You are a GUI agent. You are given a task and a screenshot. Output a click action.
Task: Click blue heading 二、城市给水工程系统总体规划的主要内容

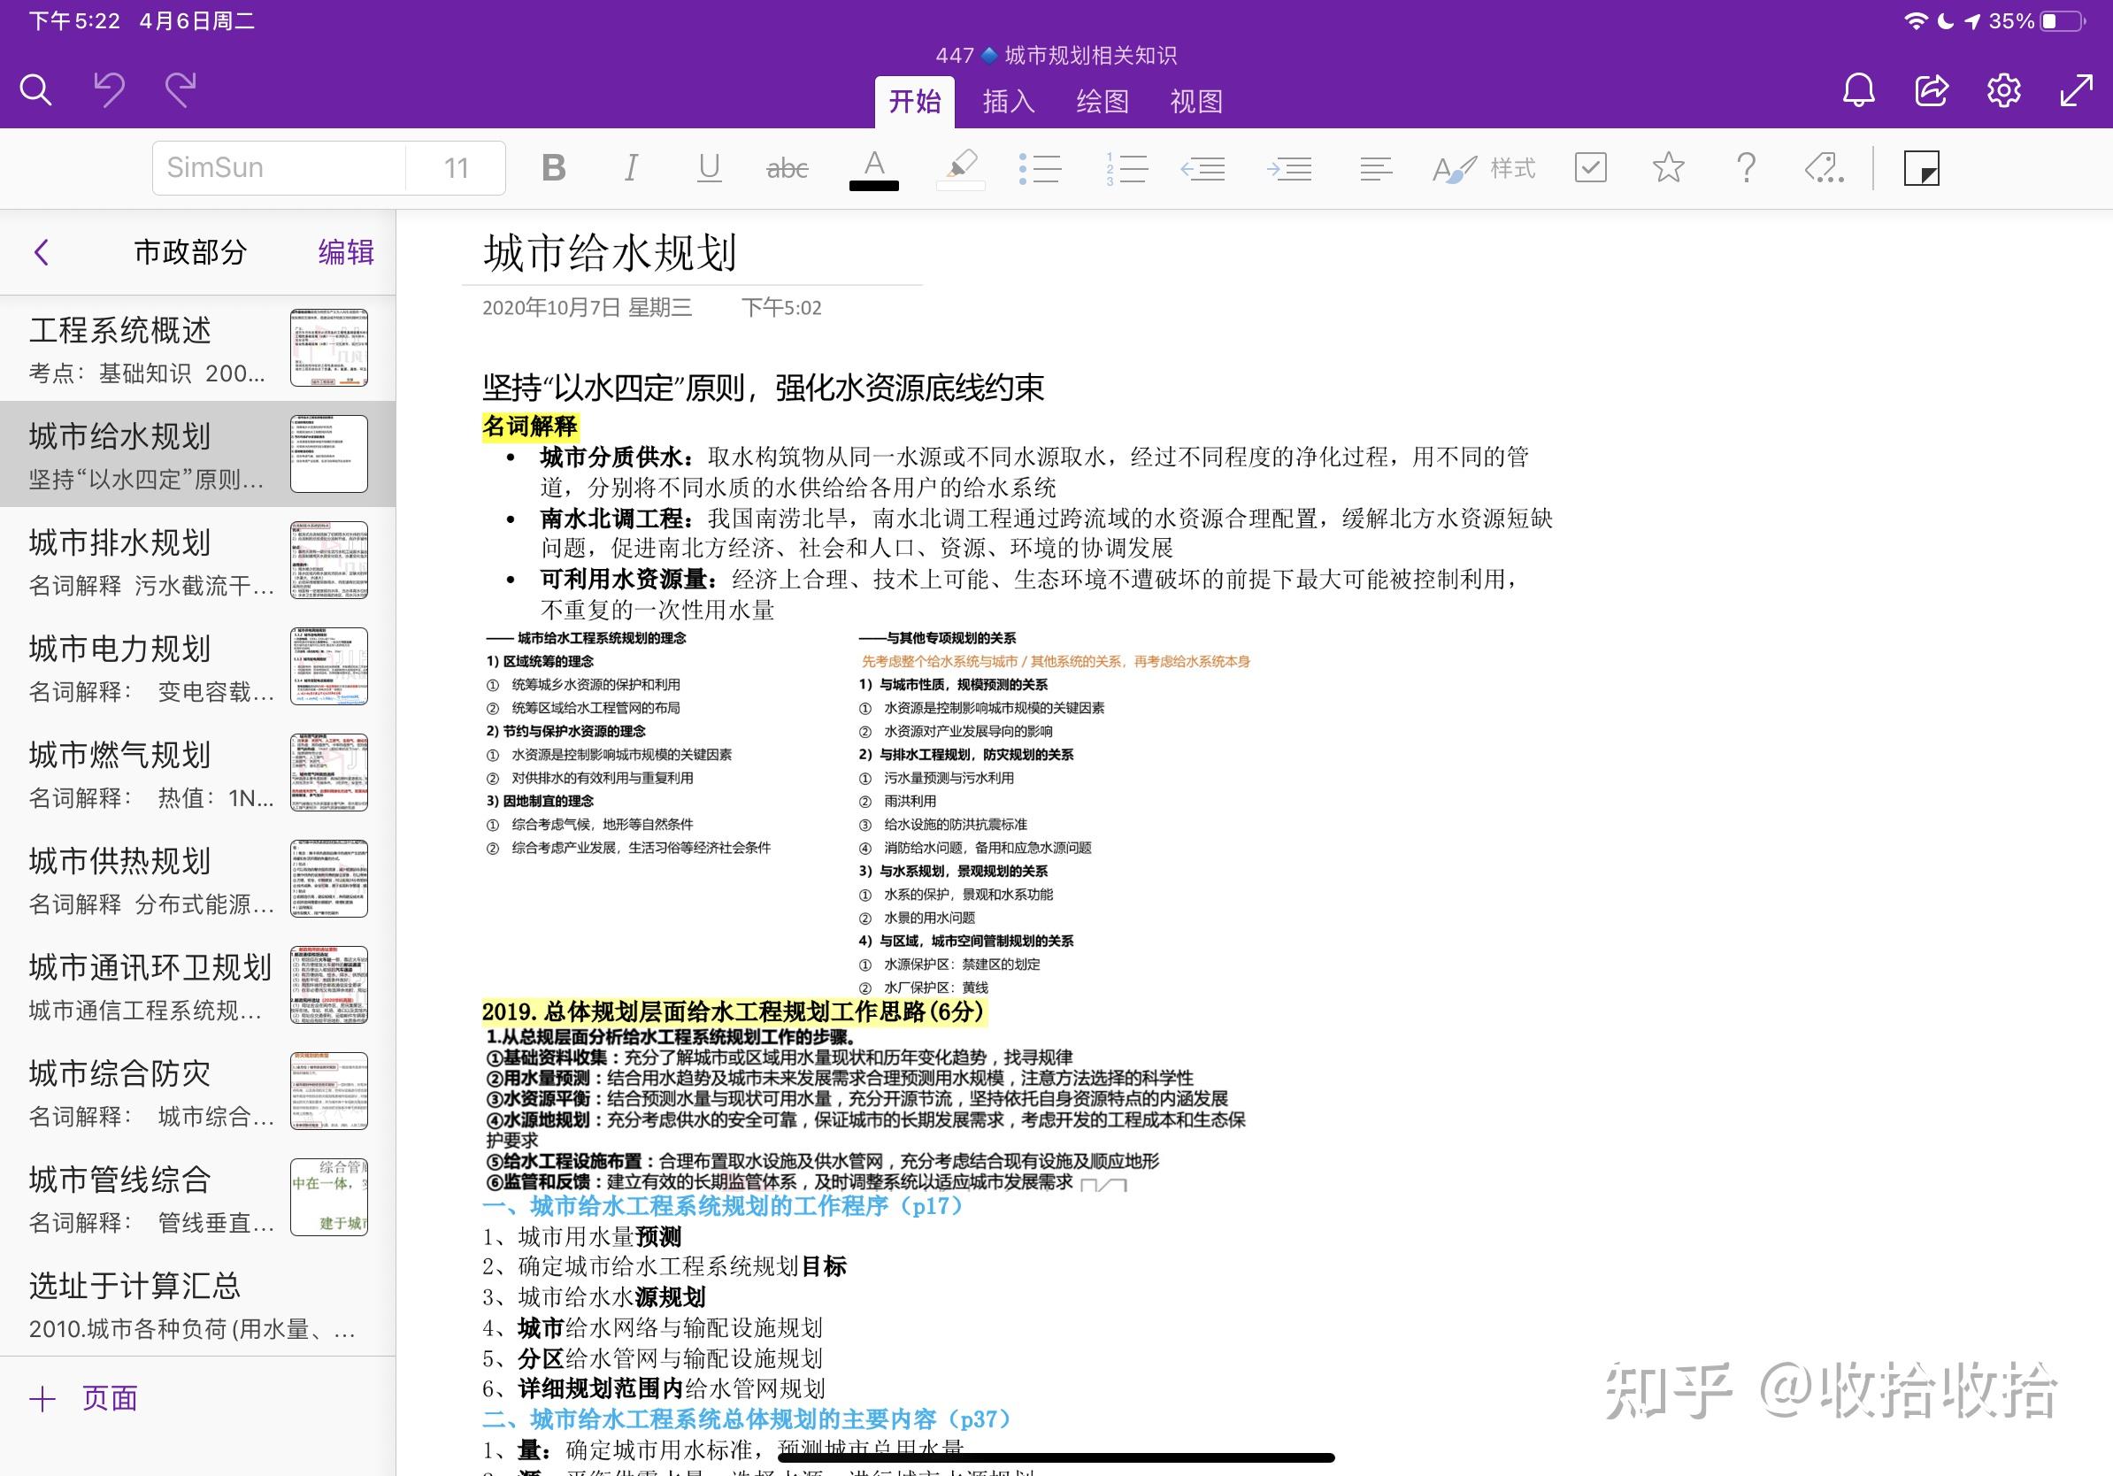(746, 1419)
